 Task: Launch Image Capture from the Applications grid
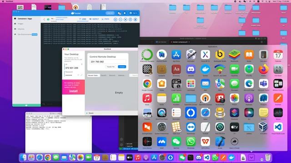pyautogui.click(x=176, y=84)
